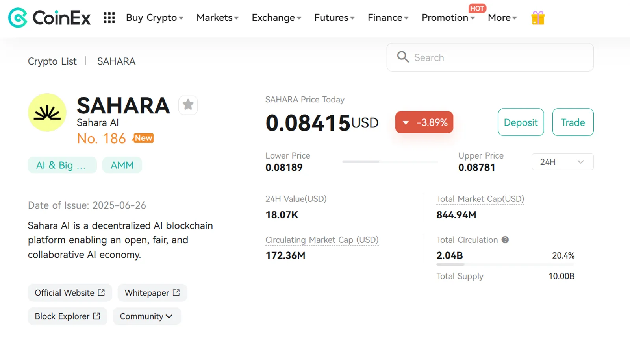Click the Circulating Market Cap (USD) label
This screenshot has height=340, width=630.
(322, 240)
